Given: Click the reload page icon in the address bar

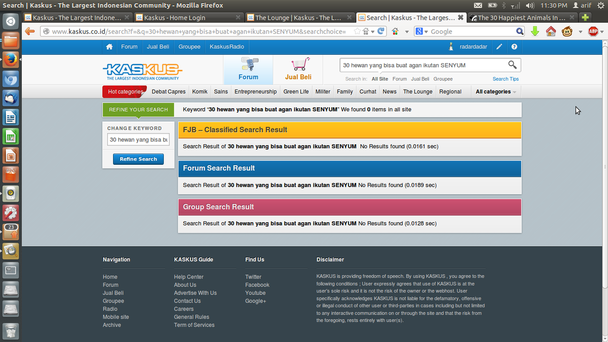Looking at the screenshot, I should (381, 31).
